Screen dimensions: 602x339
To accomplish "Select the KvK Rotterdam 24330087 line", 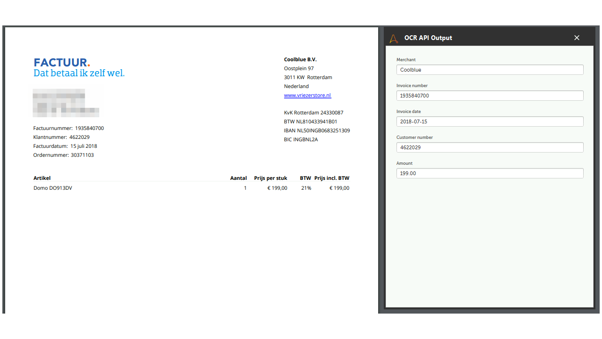I will 314,113.
